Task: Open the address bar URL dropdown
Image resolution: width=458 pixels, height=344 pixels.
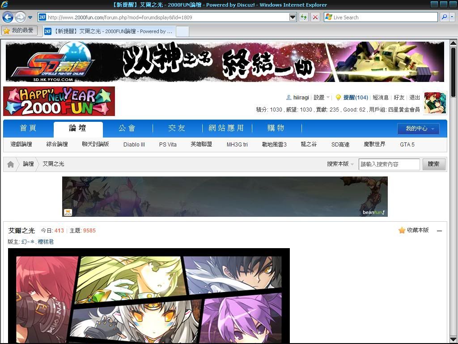Action: point(293,17)
